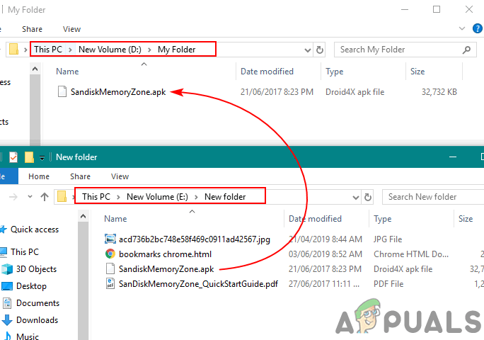484x340 pixels.
Task: Expand chevron after This PC in E: path
Action: (118, 197)
